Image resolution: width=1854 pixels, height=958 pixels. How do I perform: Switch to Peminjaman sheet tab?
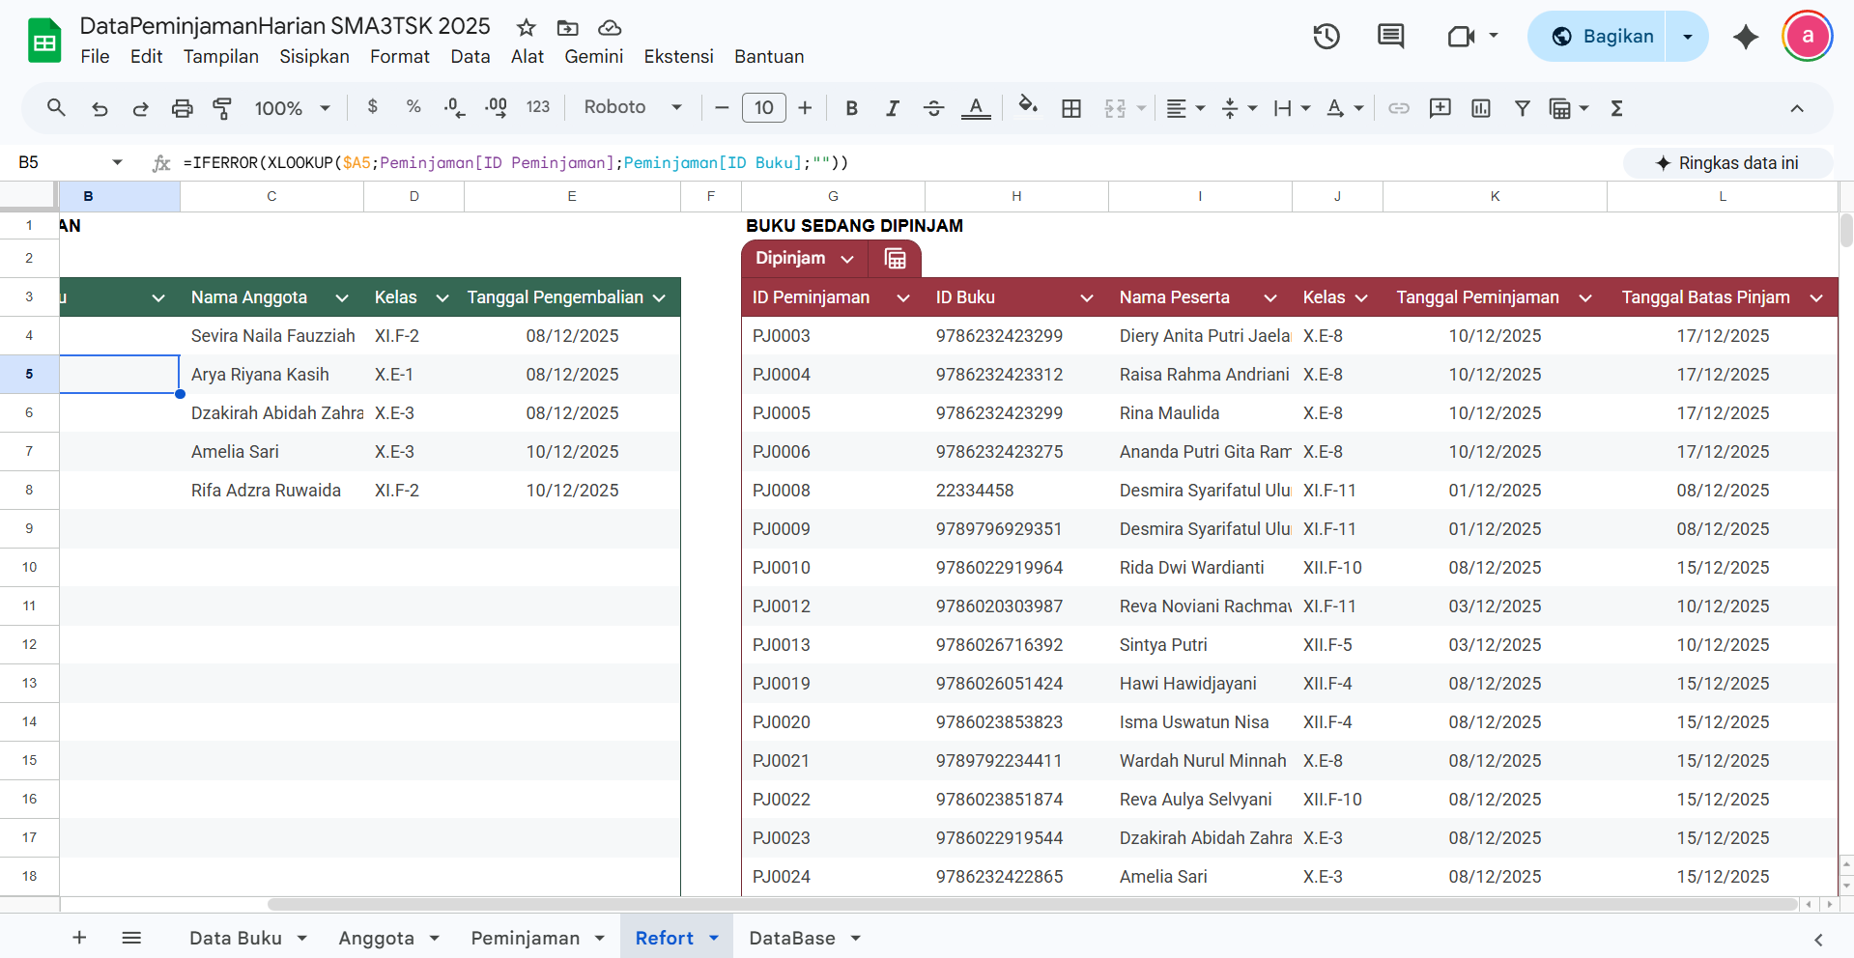click(526, 938)
